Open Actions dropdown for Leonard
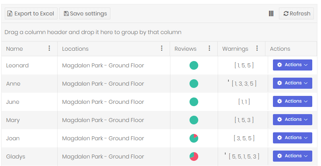The width and height of the screenshot is (321, 166). coord(292,65)
